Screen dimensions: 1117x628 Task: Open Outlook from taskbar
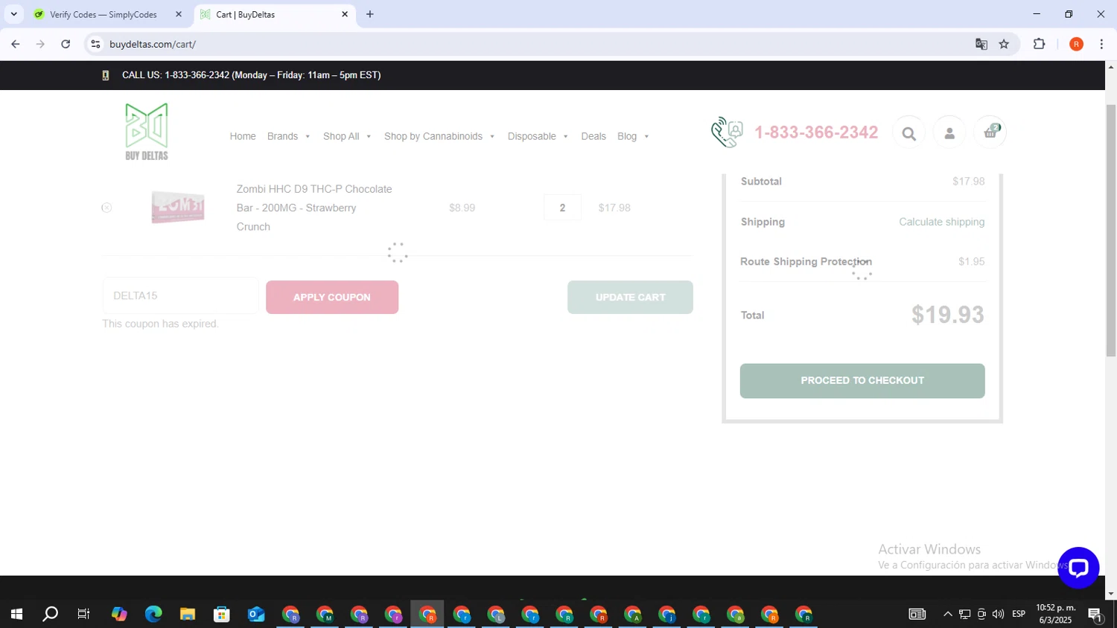tap(256, 614)
